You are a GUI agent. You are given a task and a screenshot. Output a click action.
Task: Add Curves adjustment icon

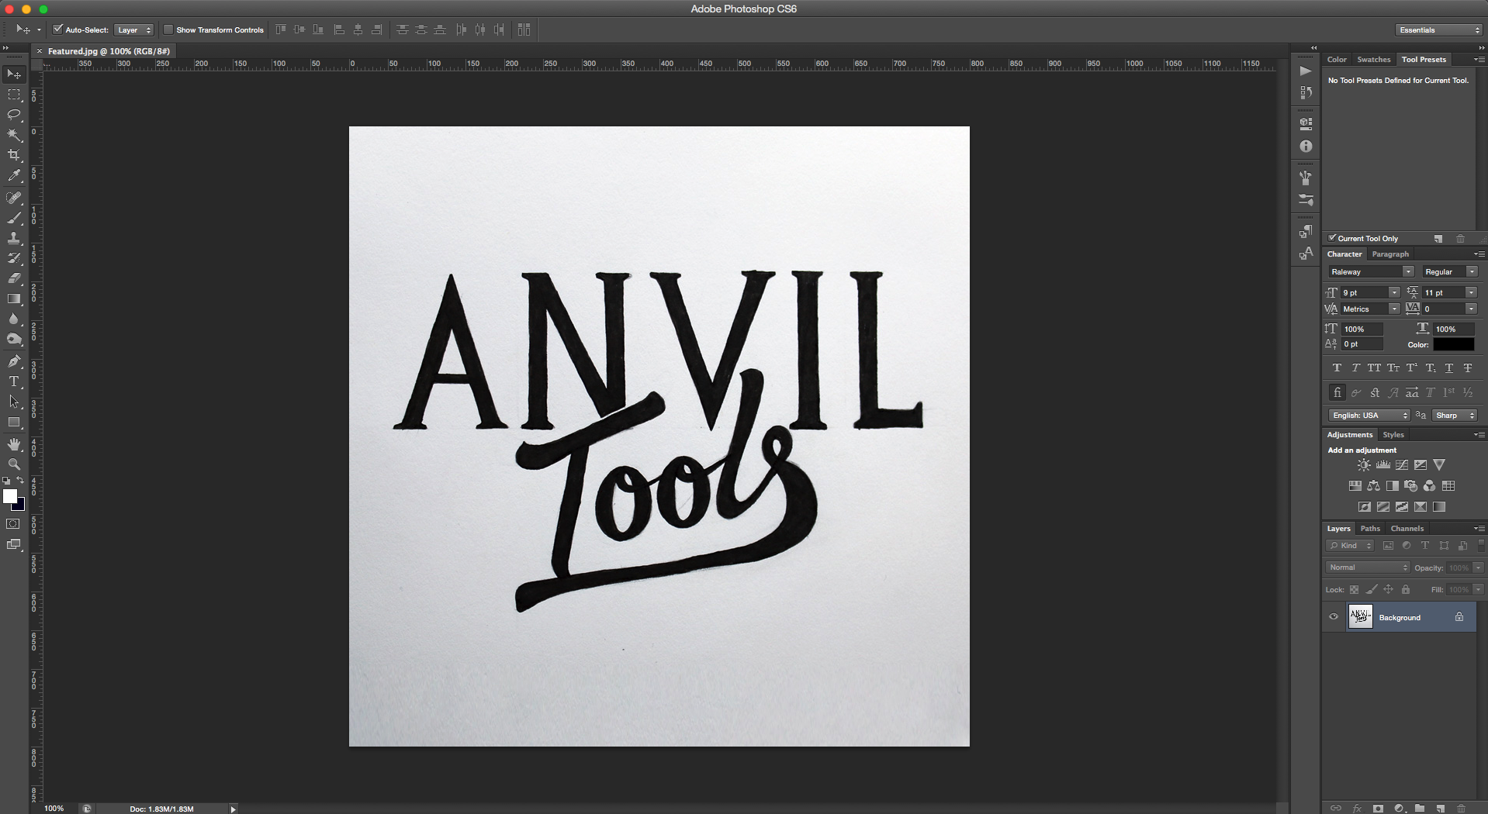1401,465
